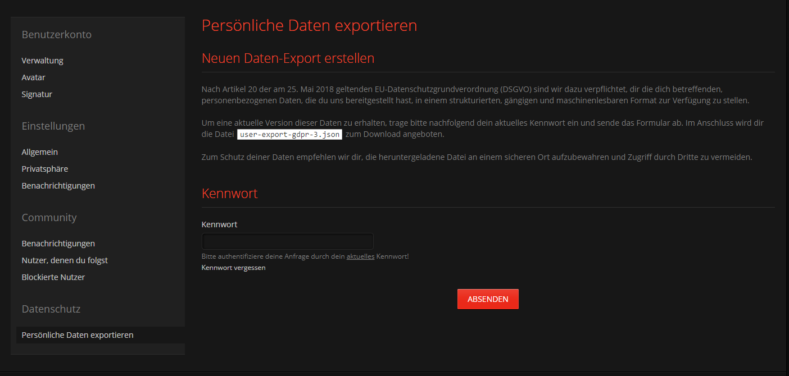789x376 pixels.
Task: Click the underlined word aktuelles
Action: (x=360, y=256)
